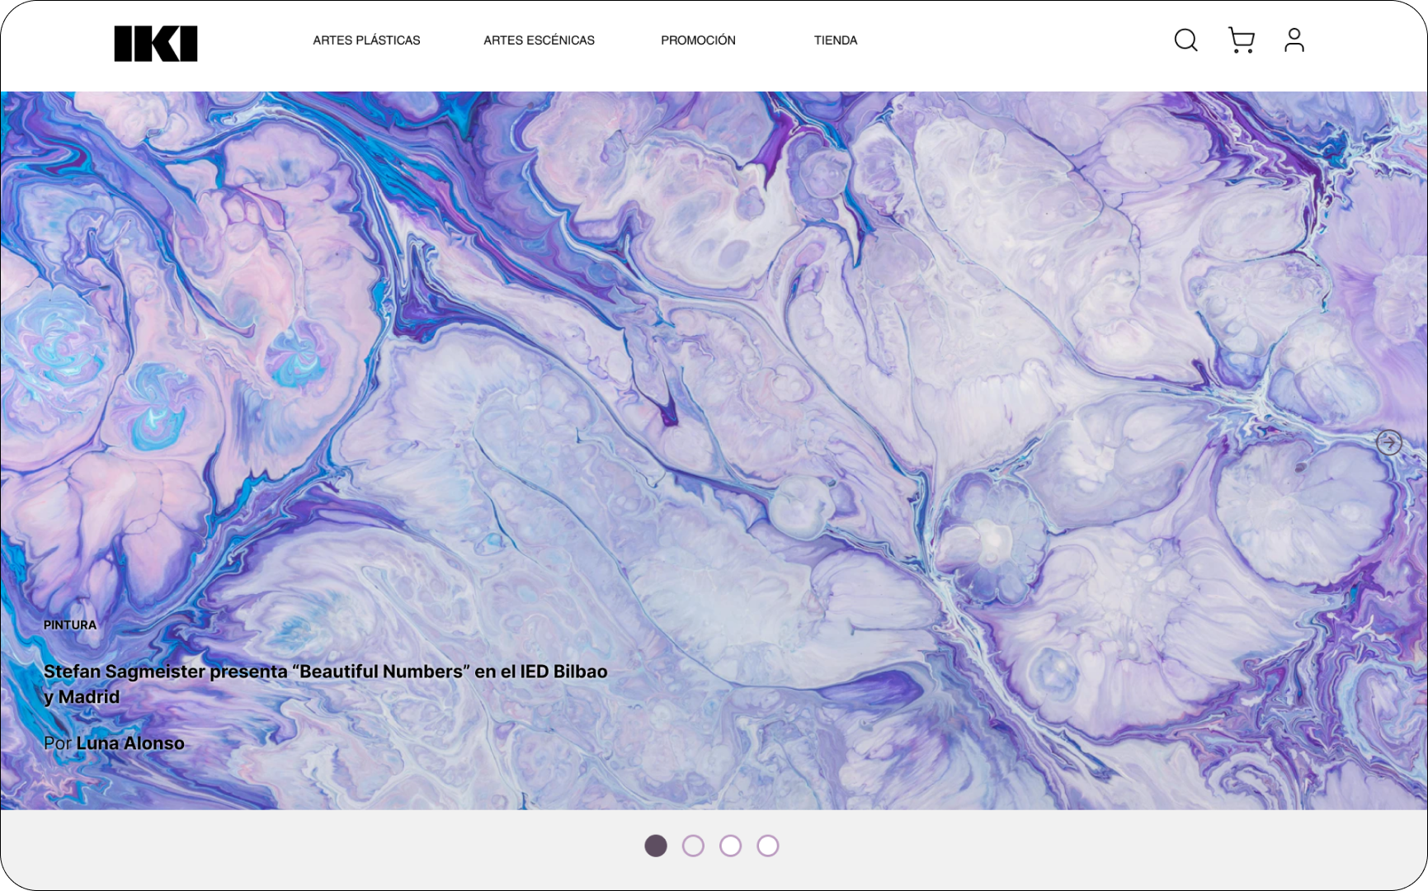Viewport: 1428px width, 891px height.
Task: Open the Pintura category label
Action: tap(70, 625)
